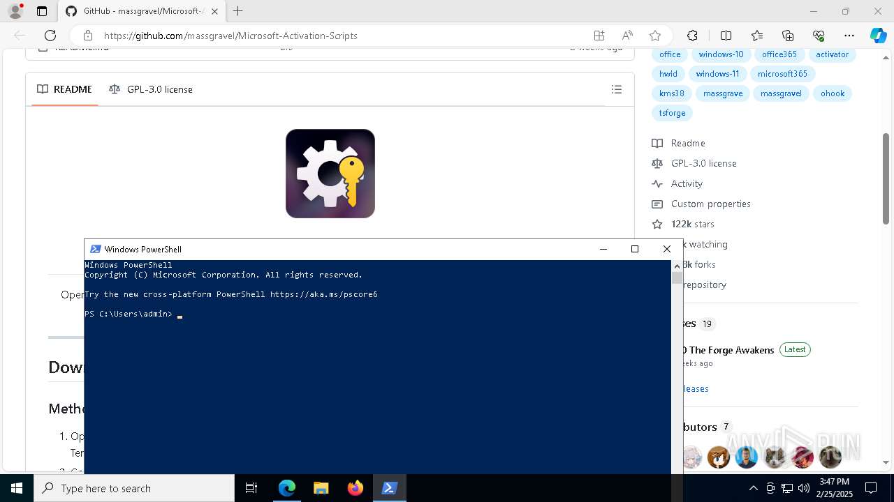Click the PowerShell window title bar icon
894x502 pixels.
point(96,249)
